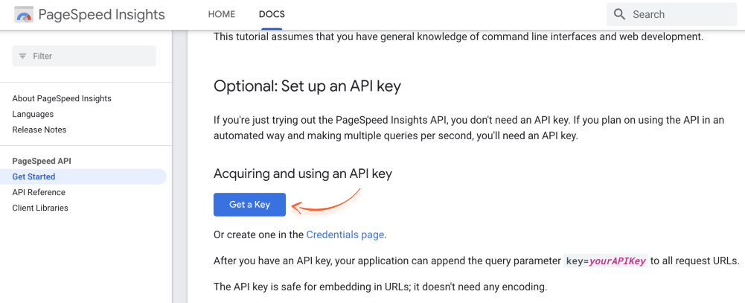The width and height of the screenshot is (745, 303).
Task: Focus the sidebar Filter field
Action: click(84, 56)
